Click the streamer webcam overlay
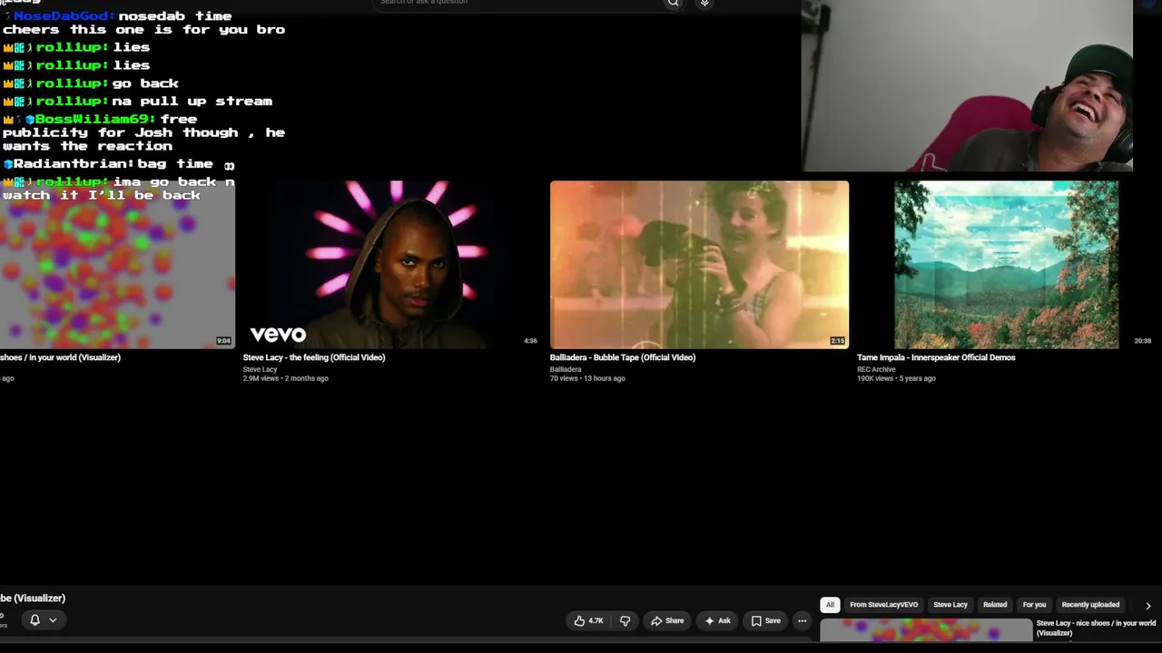1162x653 pixels. (x=967, y=86)
